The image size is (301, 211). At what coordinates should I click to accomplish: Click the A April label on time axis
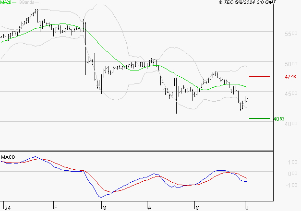pos(150,208)
